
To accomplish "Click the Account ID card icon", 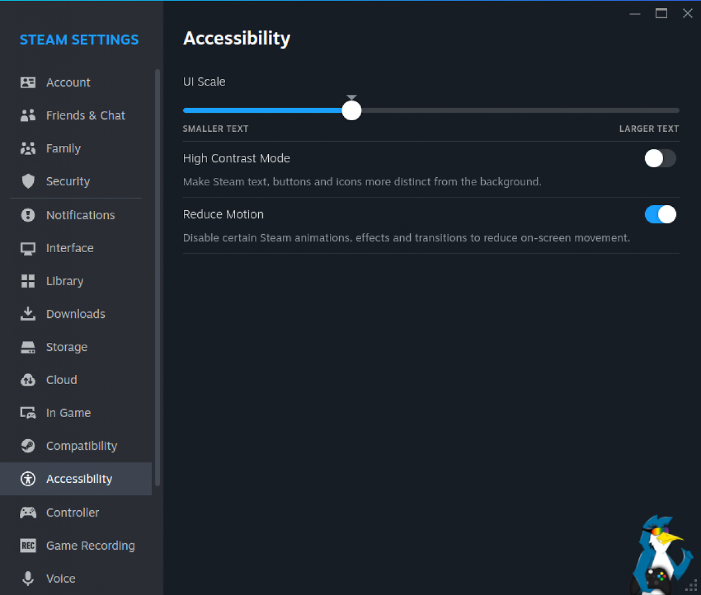I will 28,83.
